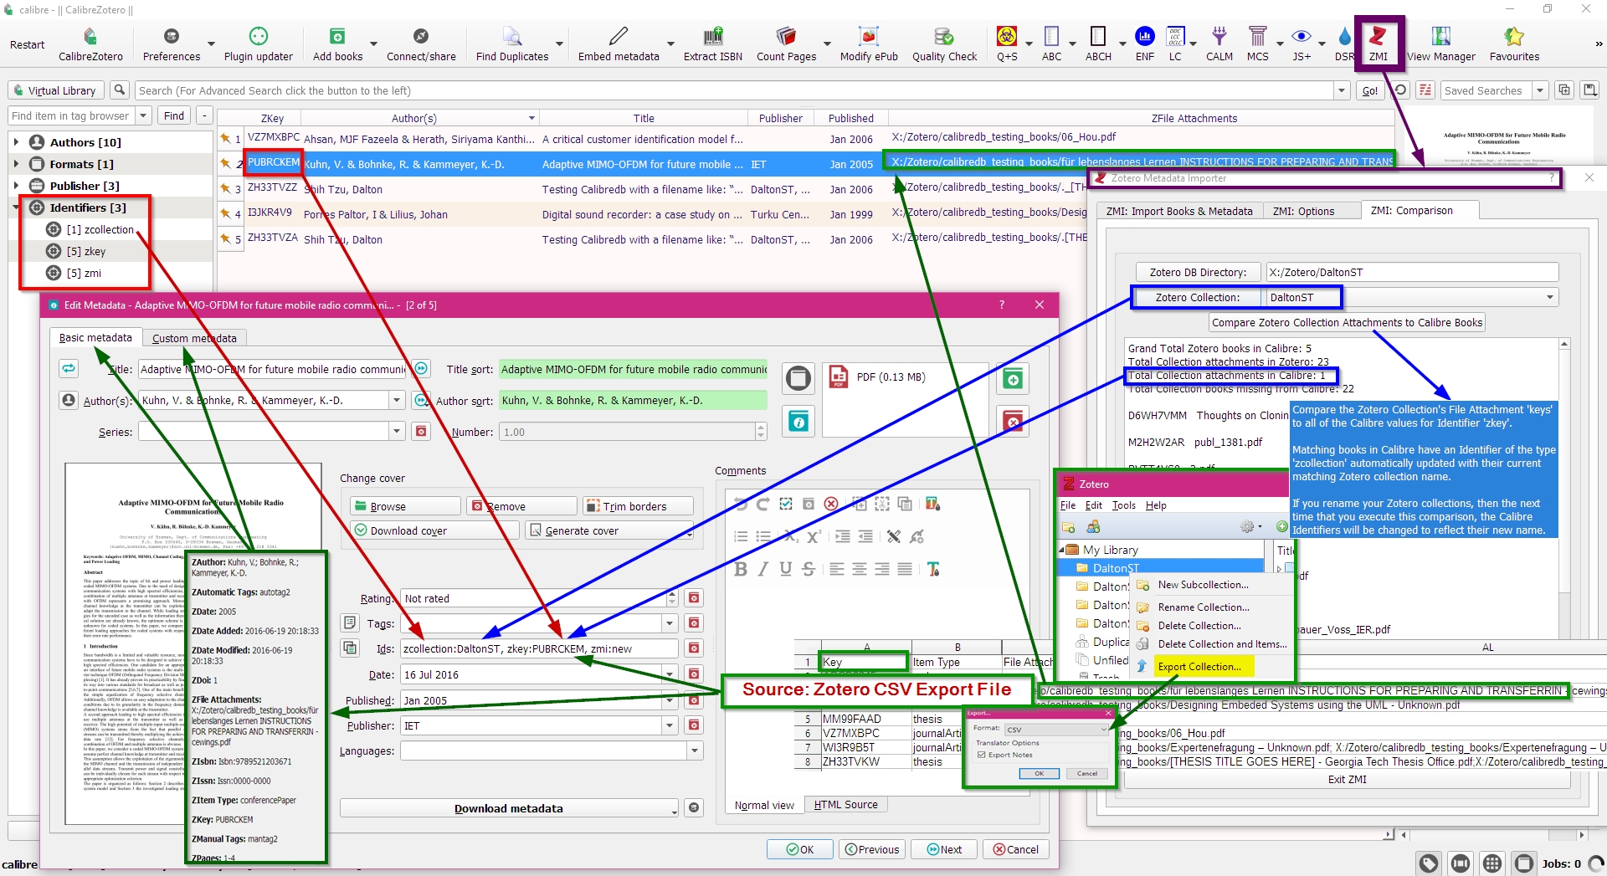Click the Add books toolbar icon
Screen dimensions: 1607x876
(x=337, y=44)
